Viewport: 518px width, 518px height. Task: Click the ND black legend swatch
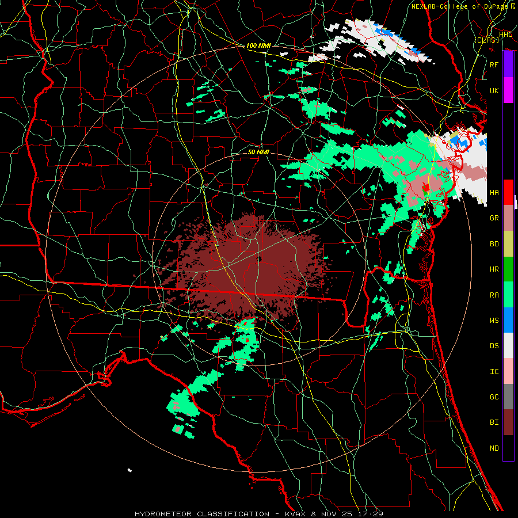click(x=508, y=448)
